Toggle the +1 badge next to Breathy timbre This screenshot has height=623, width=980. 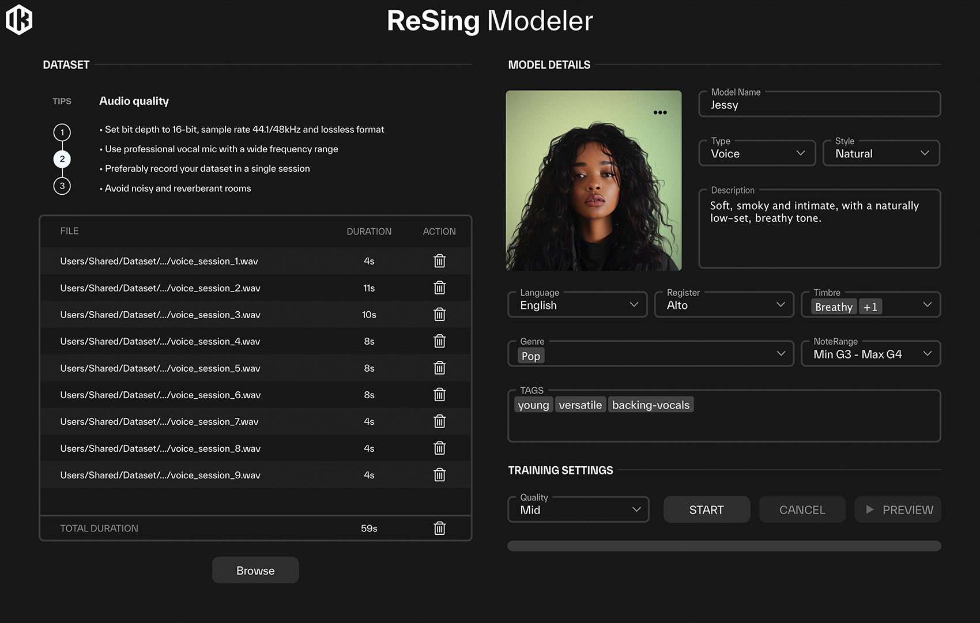click(x=870, y=306)
